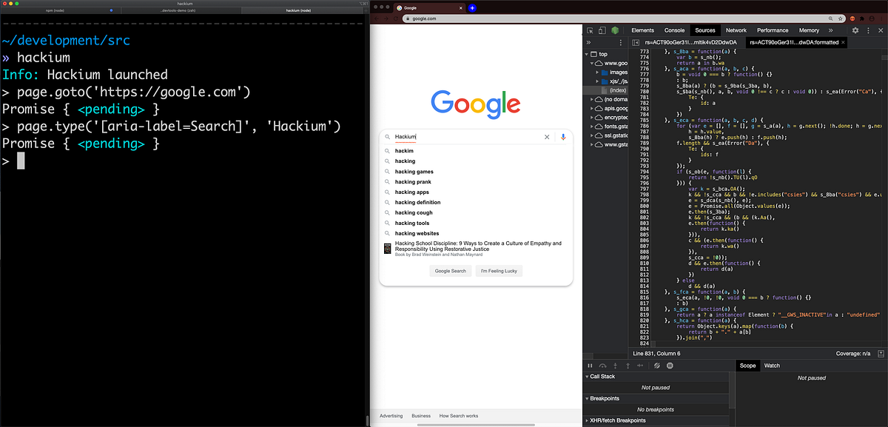Viewport: 888px width, 427px height.
Task: Open the device toolbar toggle icon
Action: tap(602, 30)
